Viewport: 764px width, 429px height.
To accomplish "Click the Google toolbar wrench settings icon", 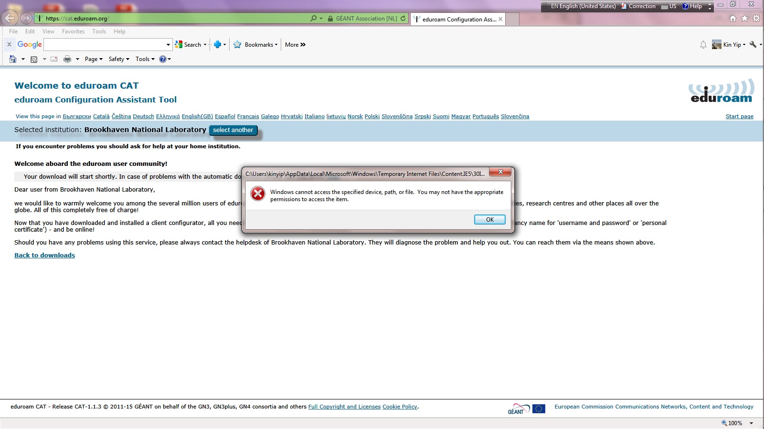I will pos(753,44).
